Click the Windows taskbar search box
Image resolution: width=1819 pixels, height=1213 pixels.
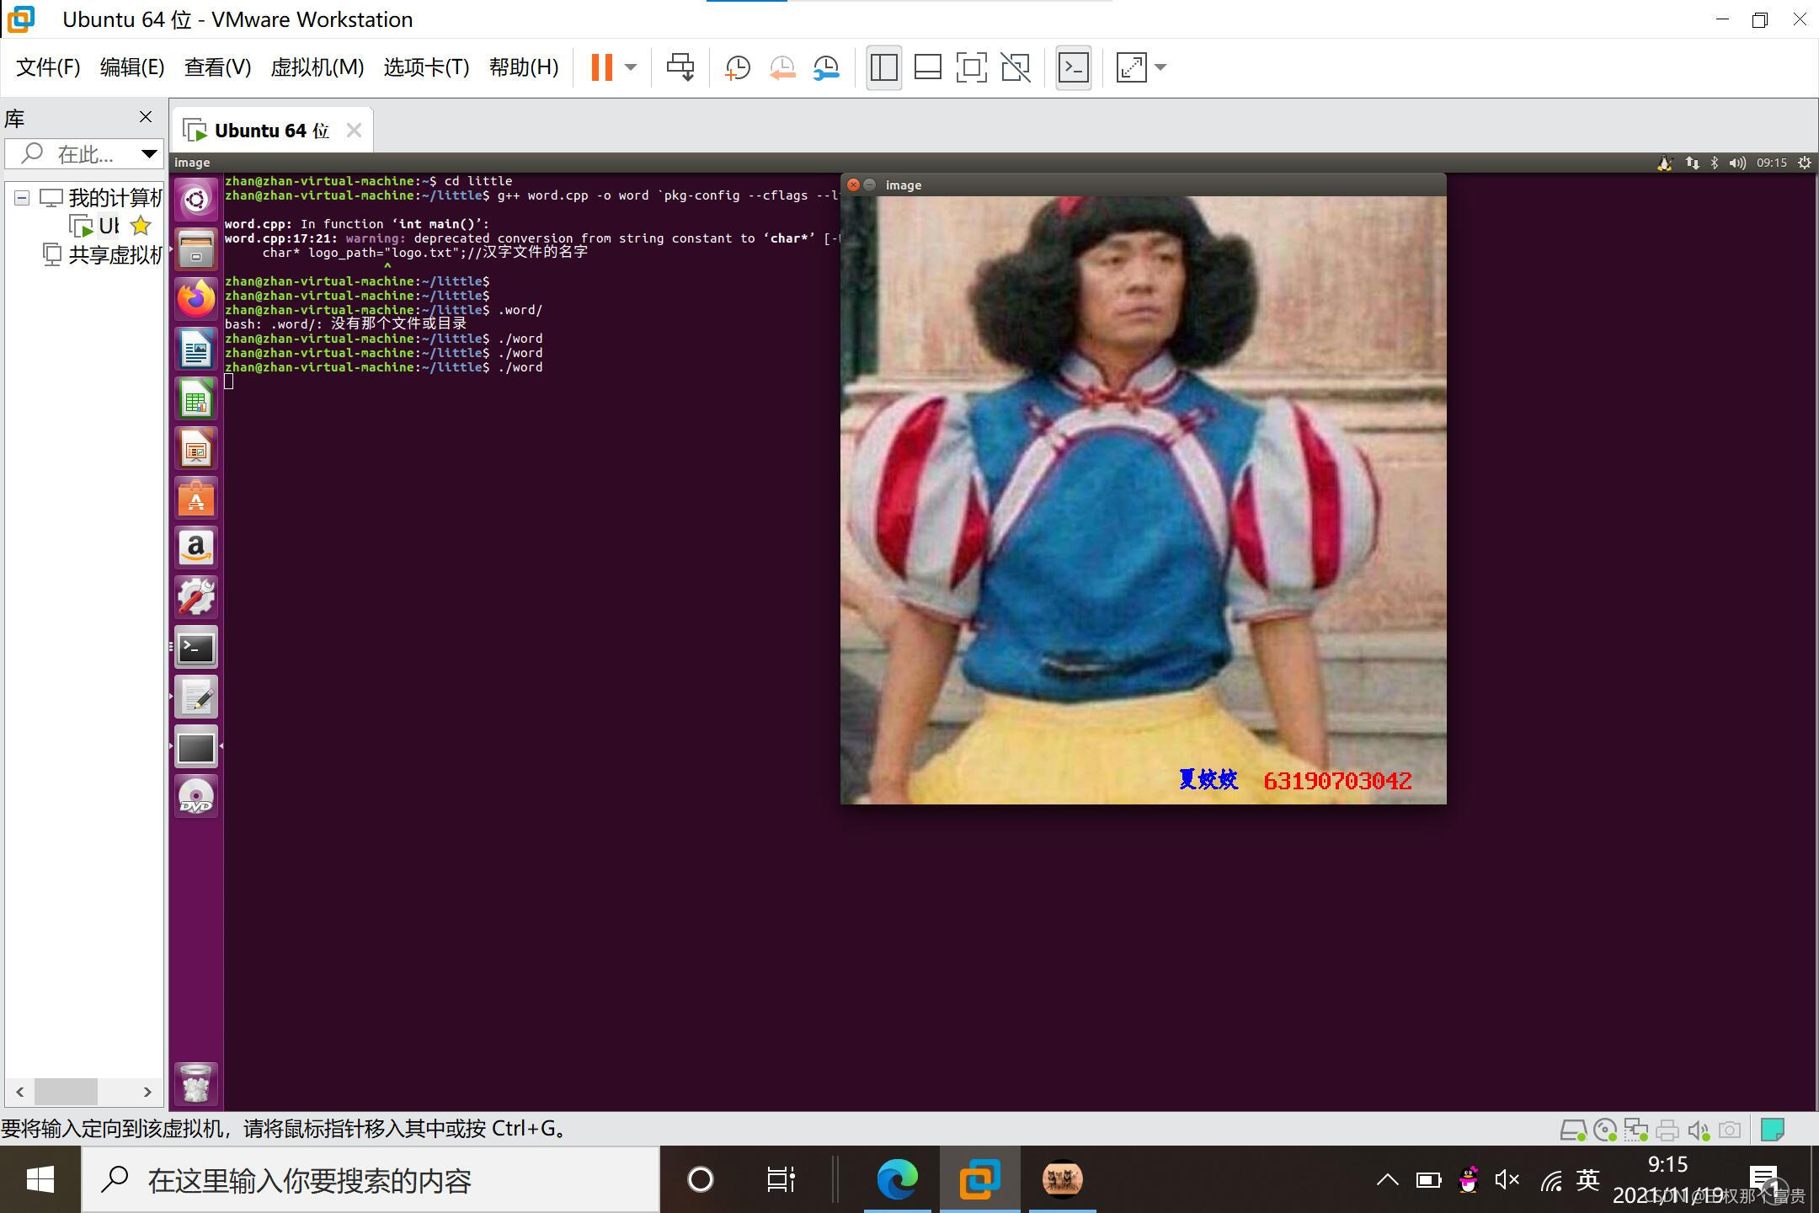(x=371, y=1179)
